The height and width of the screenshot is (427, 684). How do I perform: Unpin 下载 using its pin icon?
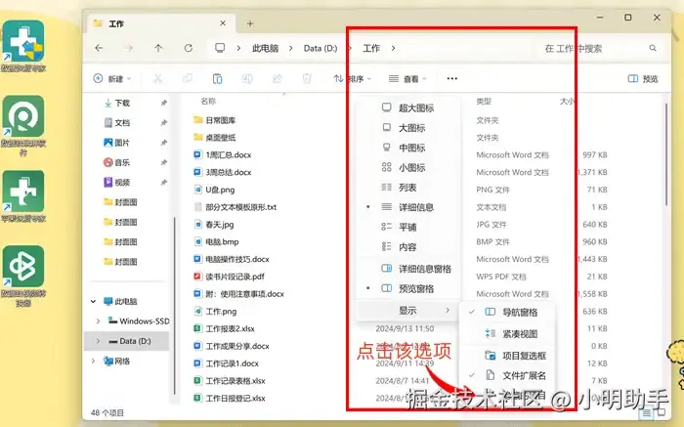click(x=163, y=103)
